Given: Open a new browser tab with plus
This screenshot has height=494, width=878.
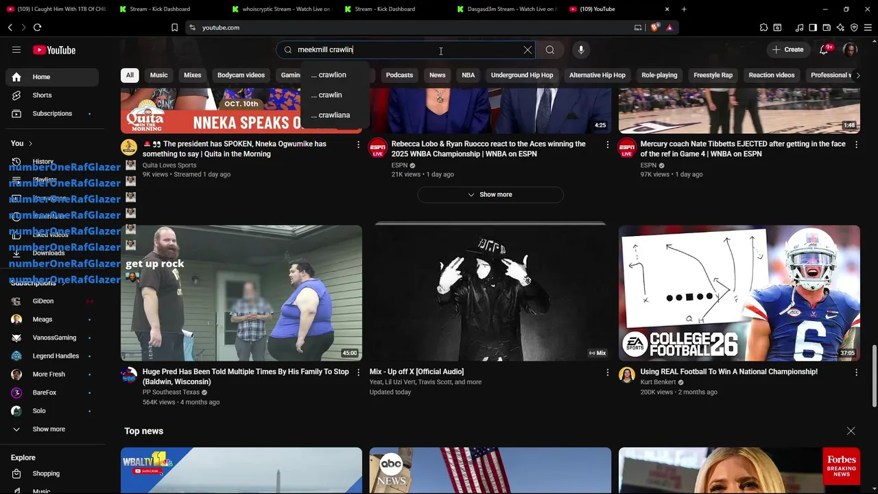Looking at the screenshot, I should point(684,9).
